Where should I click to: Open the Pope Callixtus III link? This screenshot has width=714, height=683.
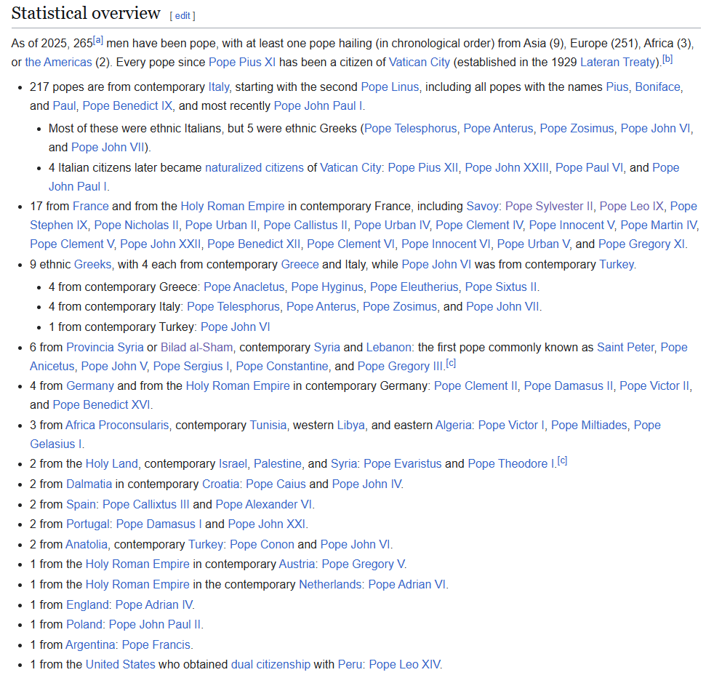click(145, 505)
